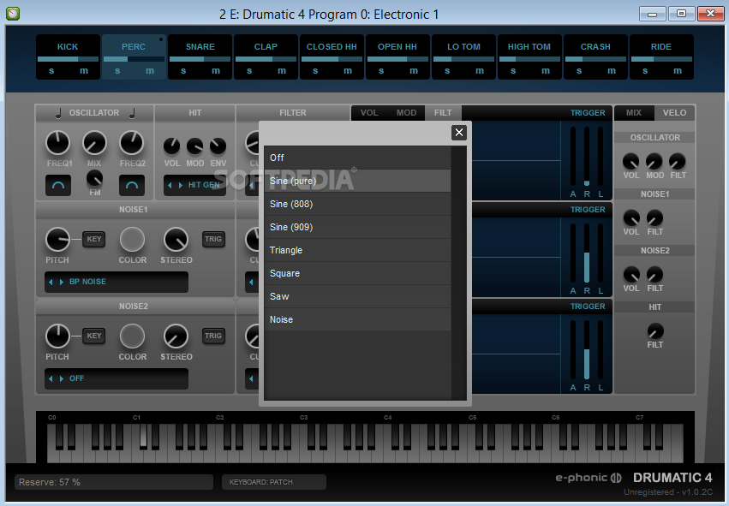Select the Square waveform option
Screen dimensions: 729x506
point(357,273)
